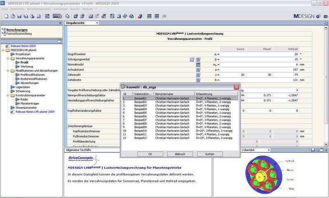The image size is (329, 198).
Task: Open dropdown for Vorgabe Profilverschiebung row
Action: click(297, 90)
